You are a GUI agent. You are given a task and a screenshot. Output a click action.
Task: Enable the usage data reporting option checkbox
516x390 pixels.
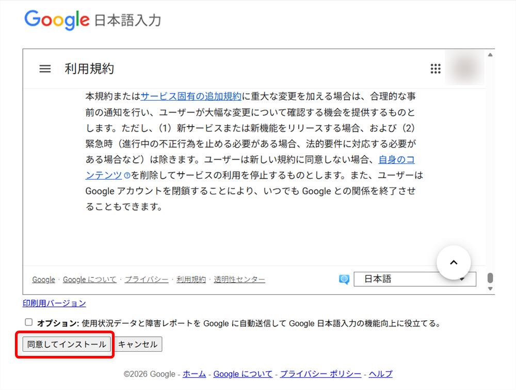[x=28, y=322]
